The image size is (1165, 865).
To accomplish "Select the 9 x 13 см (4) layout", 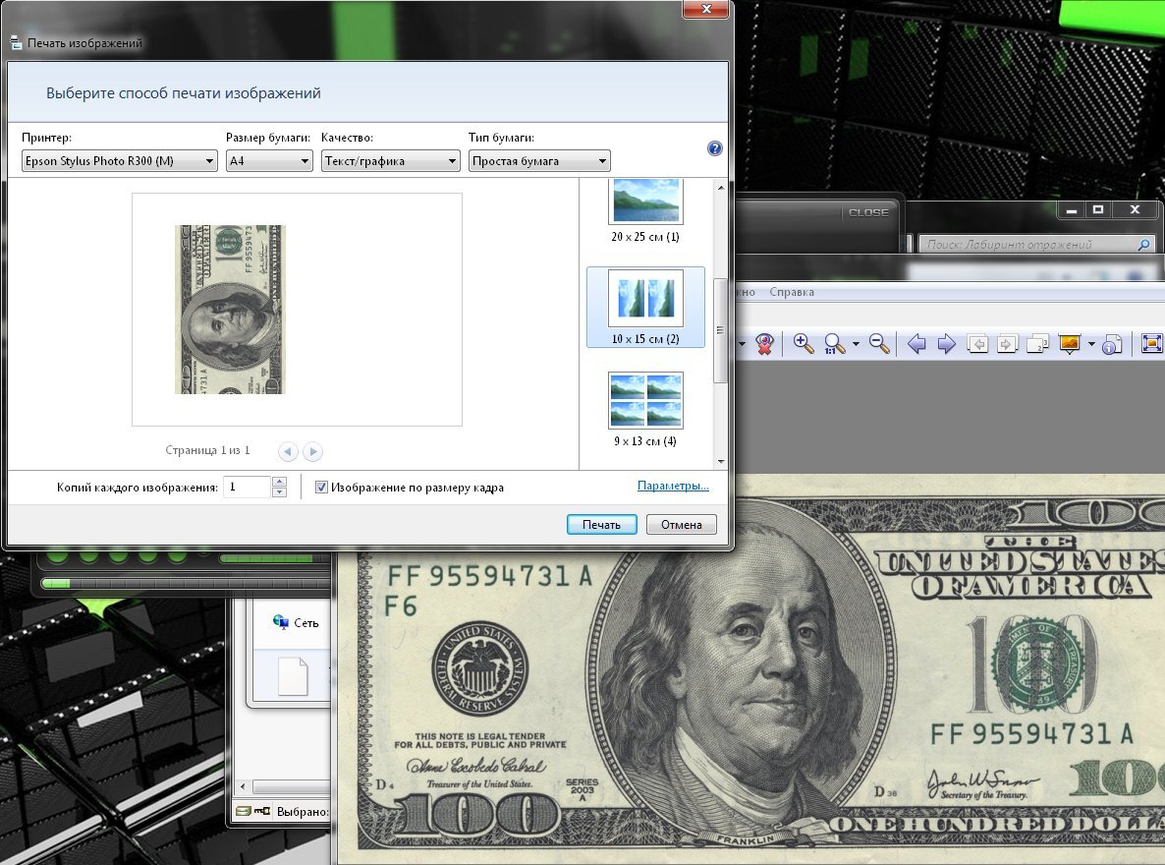I will point(645,410).
